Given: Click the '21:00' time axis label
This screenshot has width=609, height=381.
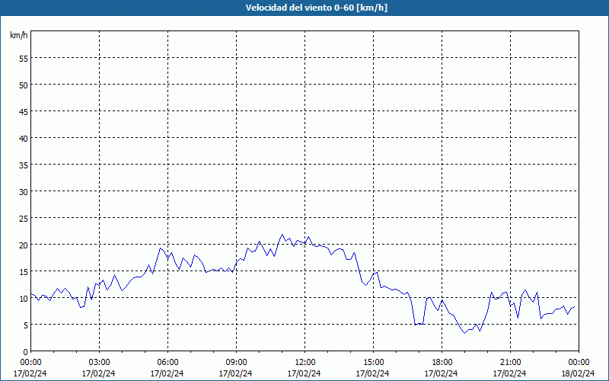Looking at the screenshot, I should coord(510,363).
